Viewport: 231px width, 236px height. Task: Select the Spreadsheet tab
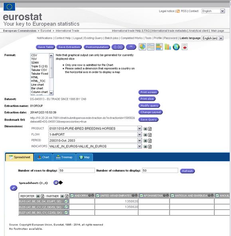pos(20,157)
